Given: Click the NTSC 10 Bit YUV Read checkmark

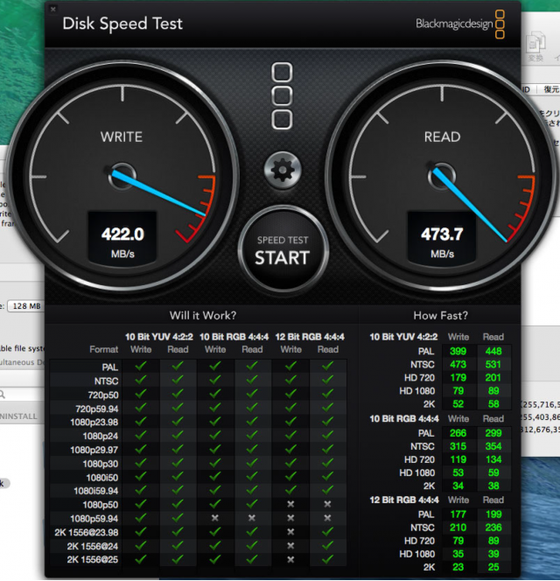Looking at the screenshot, I should (x=178, y=380).
